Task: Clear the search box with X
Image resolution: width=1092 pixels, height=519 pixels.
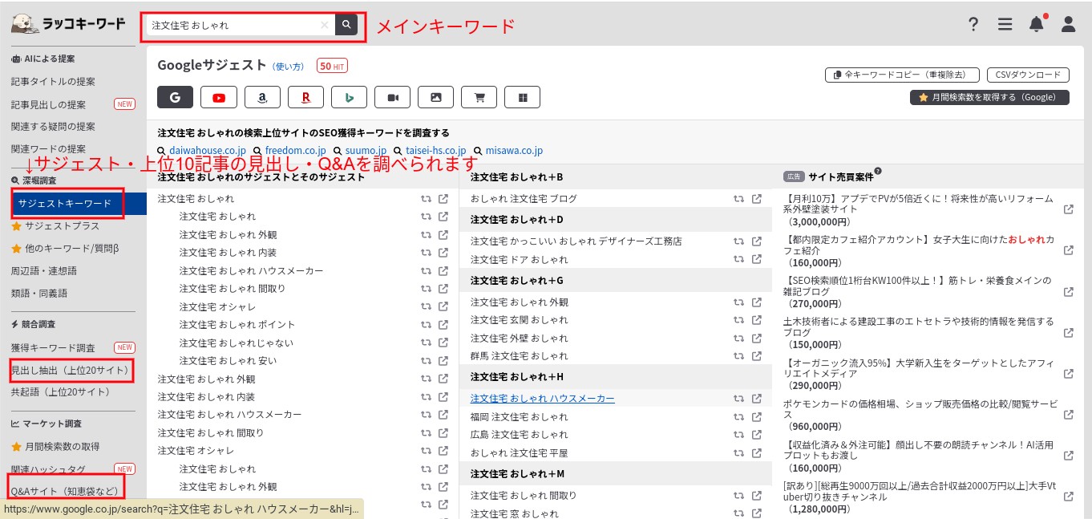Action: click(x=324, y=25)
